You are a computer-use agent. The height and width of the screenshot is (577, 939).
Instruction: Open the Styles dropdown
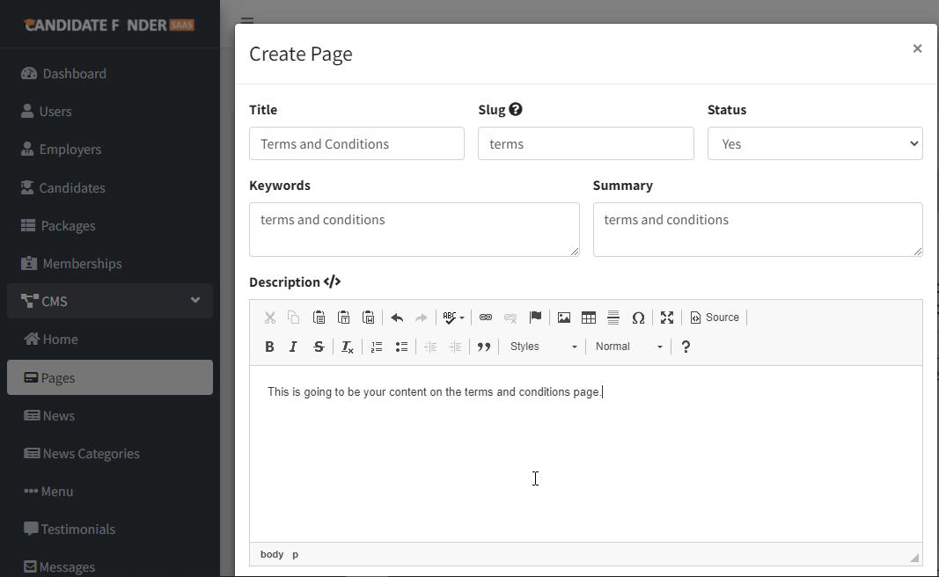(543, 347)
